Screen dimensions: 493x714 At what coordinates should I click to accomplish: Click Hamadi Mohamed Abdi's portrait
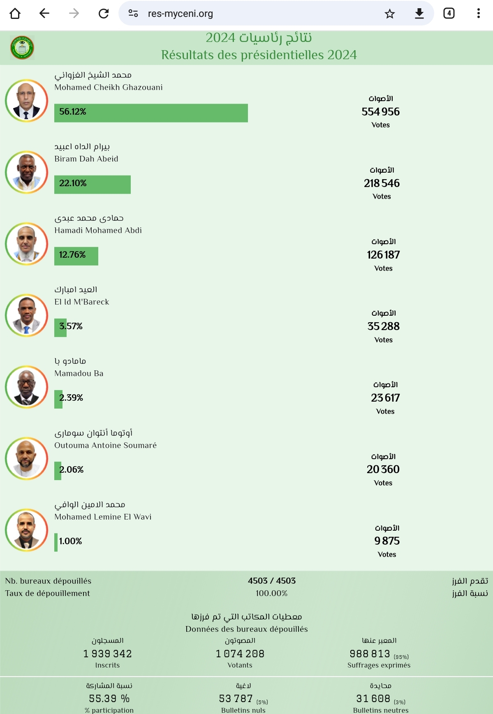point(27,244)
